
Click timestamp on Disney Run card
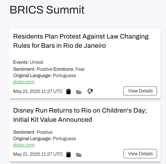click(x=38, y=154)
